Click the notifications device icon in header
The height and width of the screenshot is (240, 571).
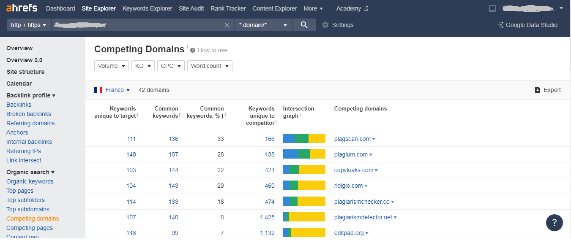[492, 8]
